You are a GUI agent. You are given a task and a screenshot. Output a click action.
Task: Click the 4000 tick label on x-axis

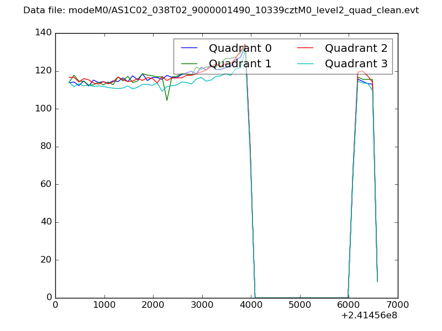pyautogui.click(x=251, y=305)
